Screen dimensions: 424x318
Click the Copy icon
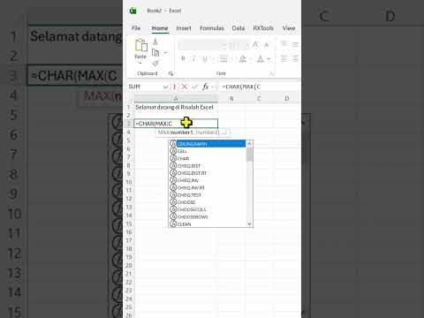click(155, 53)
